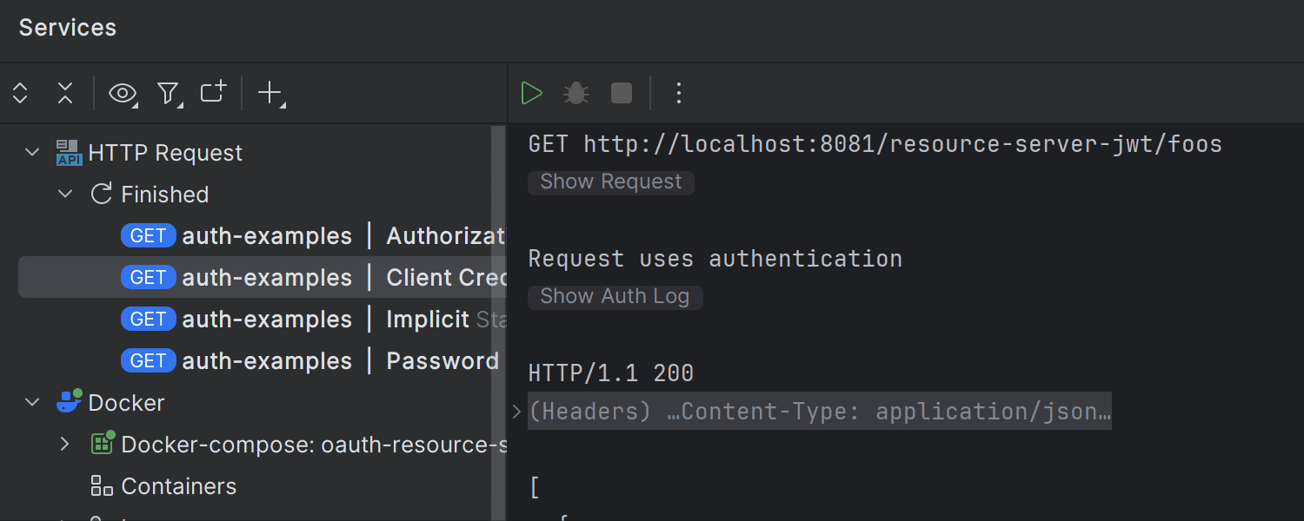Open the more options kebab menu
This screenshot has height=521, width=1304.
pyautogui.click(x=678, y=93)
